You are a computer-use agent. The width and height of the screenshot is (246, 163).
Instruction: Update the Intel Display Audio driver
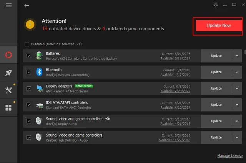[216, 121]
